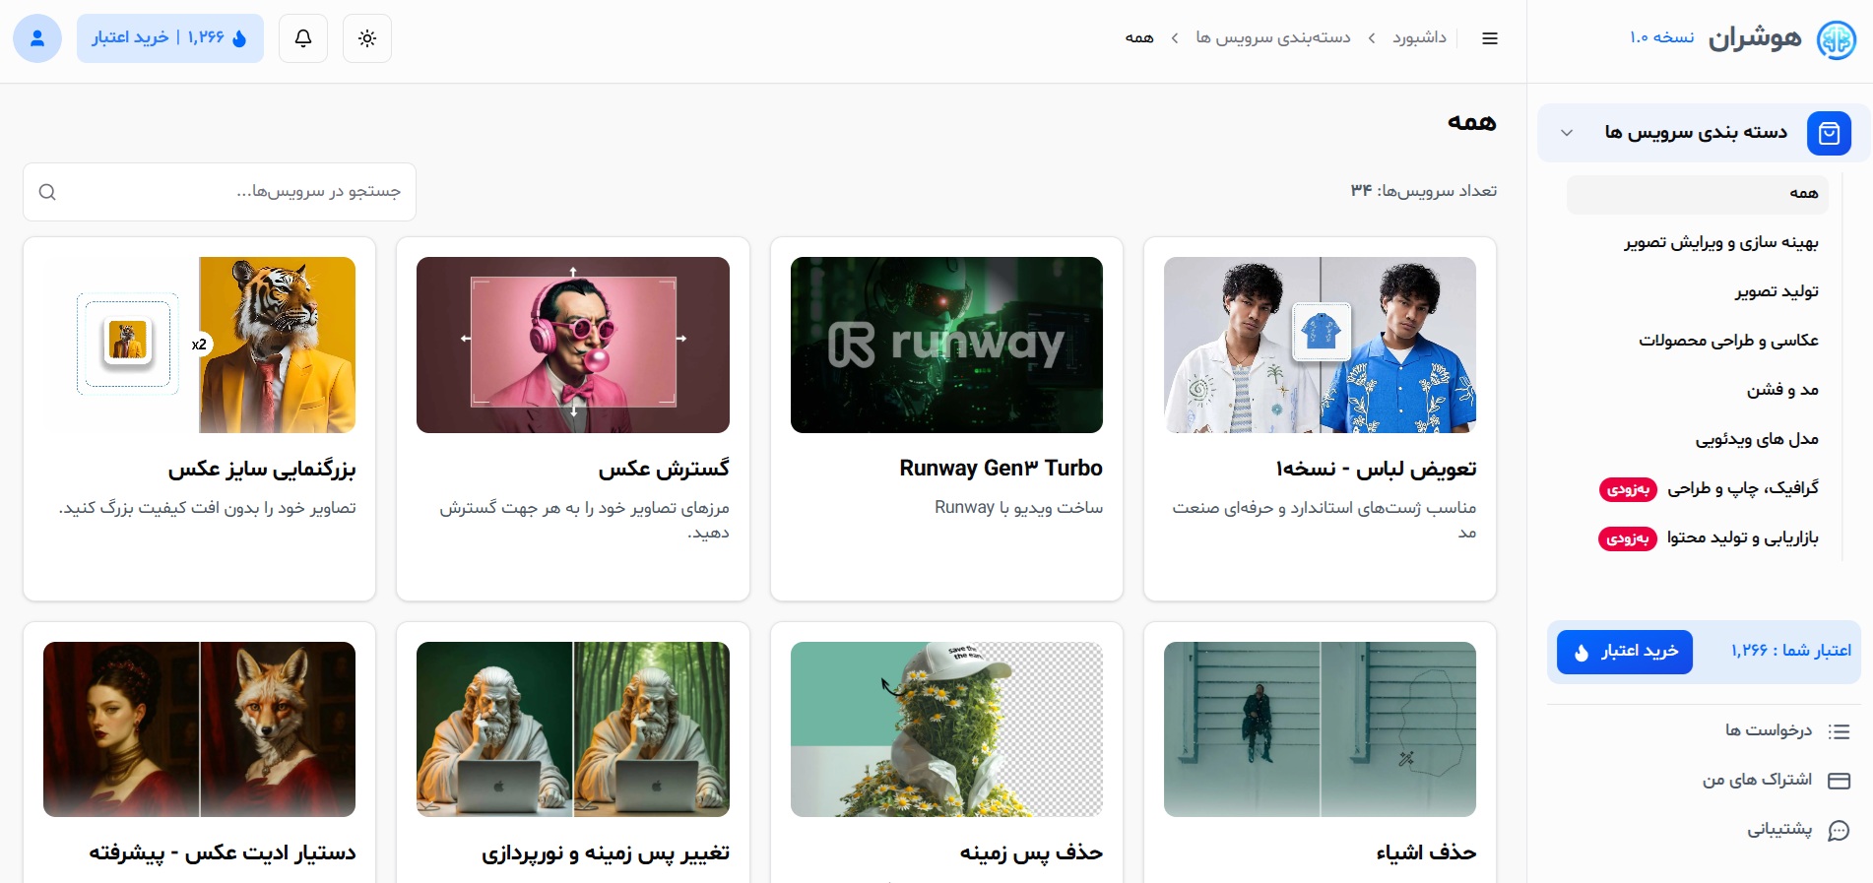
Task: Click the Hoshran brain logo
Action: (1836, 39)
